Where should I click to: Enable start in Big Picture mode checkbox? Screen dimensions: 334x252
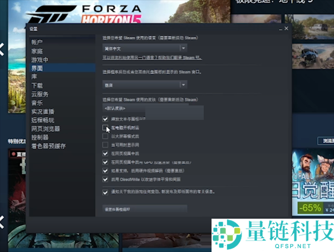(106, 136)
